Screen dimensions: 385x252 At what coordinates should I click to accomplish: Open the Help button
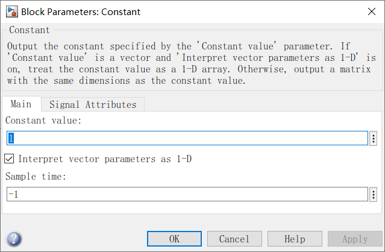point(295,239)
